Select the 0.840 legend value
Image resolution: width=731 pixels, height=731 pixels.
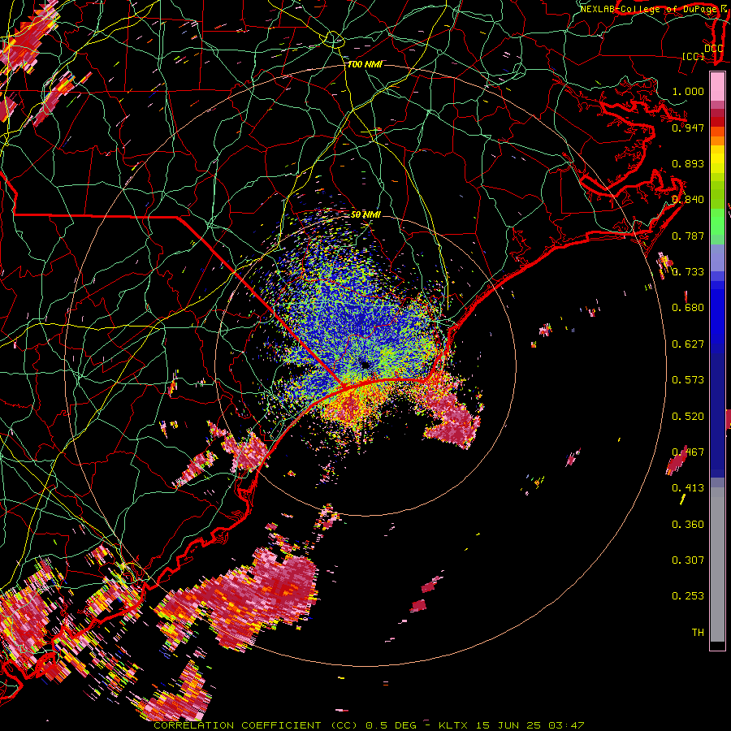(x=688, y=200)
